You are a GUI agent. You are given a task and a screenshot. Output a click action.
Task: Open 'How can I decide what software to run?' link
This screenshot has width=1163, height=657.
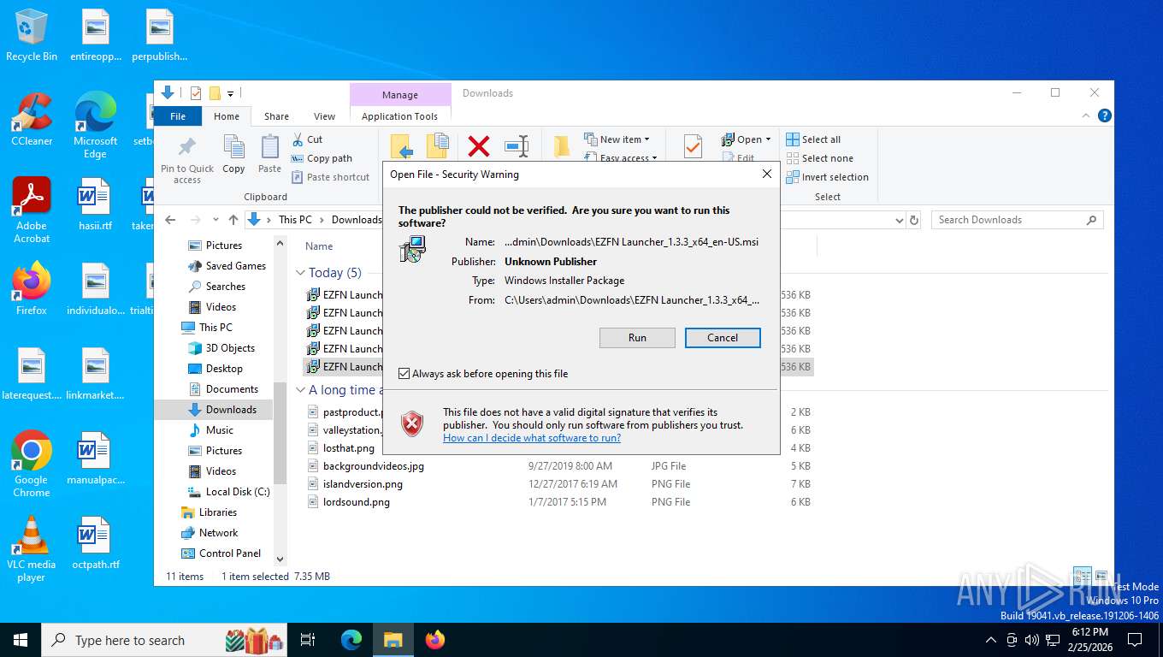[532, 438]
